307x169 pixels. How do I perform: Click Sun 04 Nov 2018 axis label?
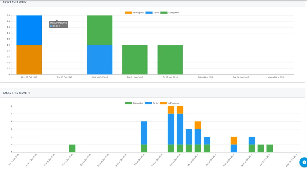[x=241, y=77]
